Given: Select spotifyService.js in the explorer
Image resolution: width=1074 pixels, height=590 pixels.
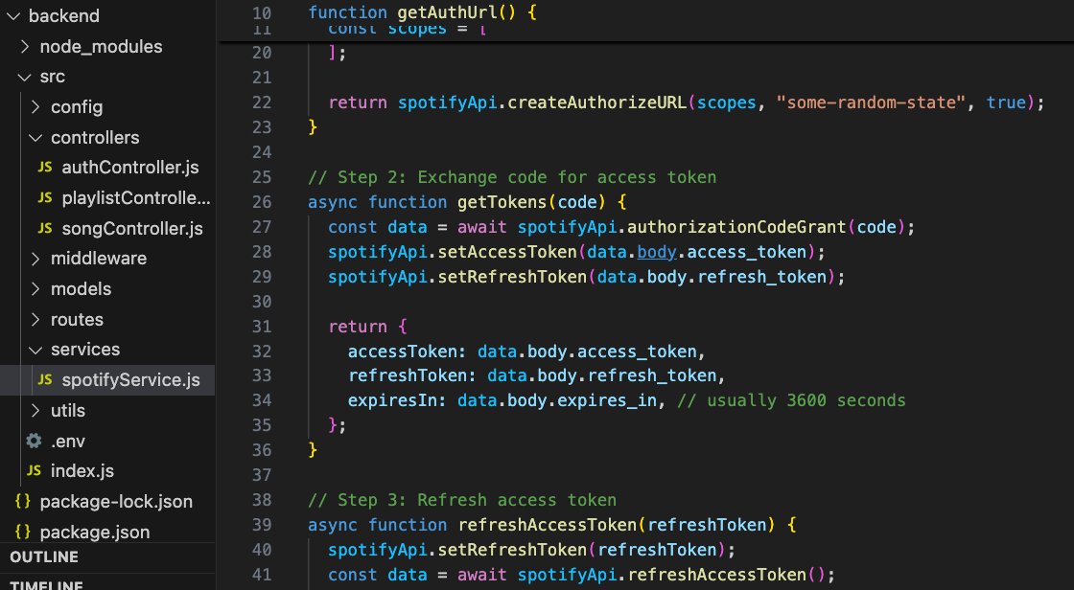Looking at the screenshot, I should point(130,380).
